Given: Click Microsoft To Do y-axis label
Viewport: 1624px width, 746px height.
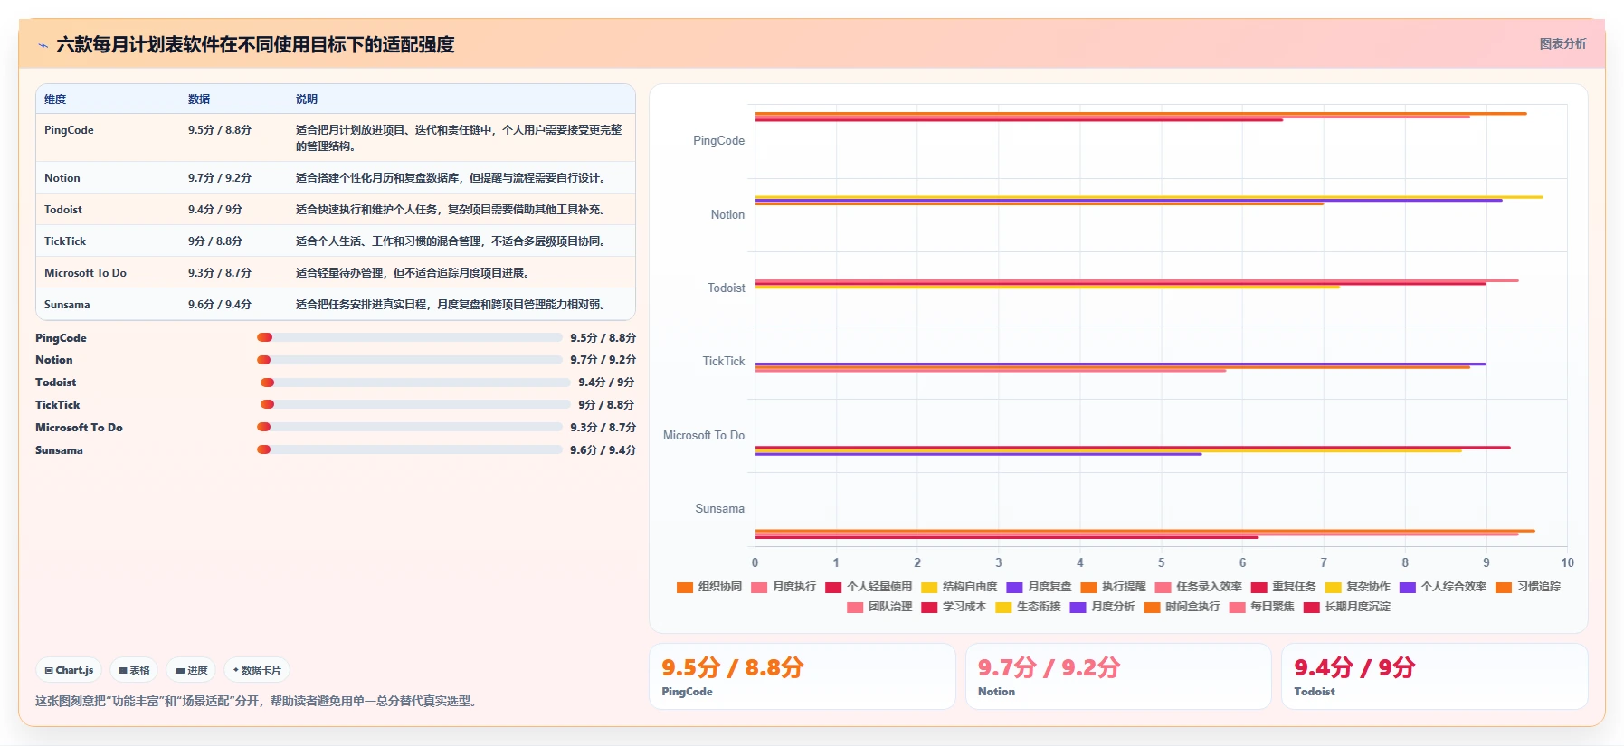Looking at the screenshot, I should (x=704, y=436).
